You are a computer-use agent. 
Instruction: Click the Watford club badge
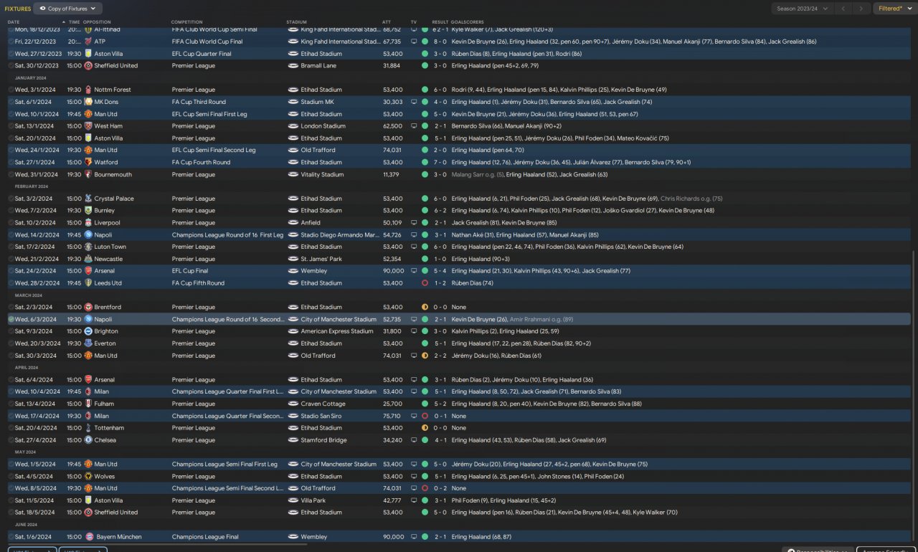(x=88, y=162)
